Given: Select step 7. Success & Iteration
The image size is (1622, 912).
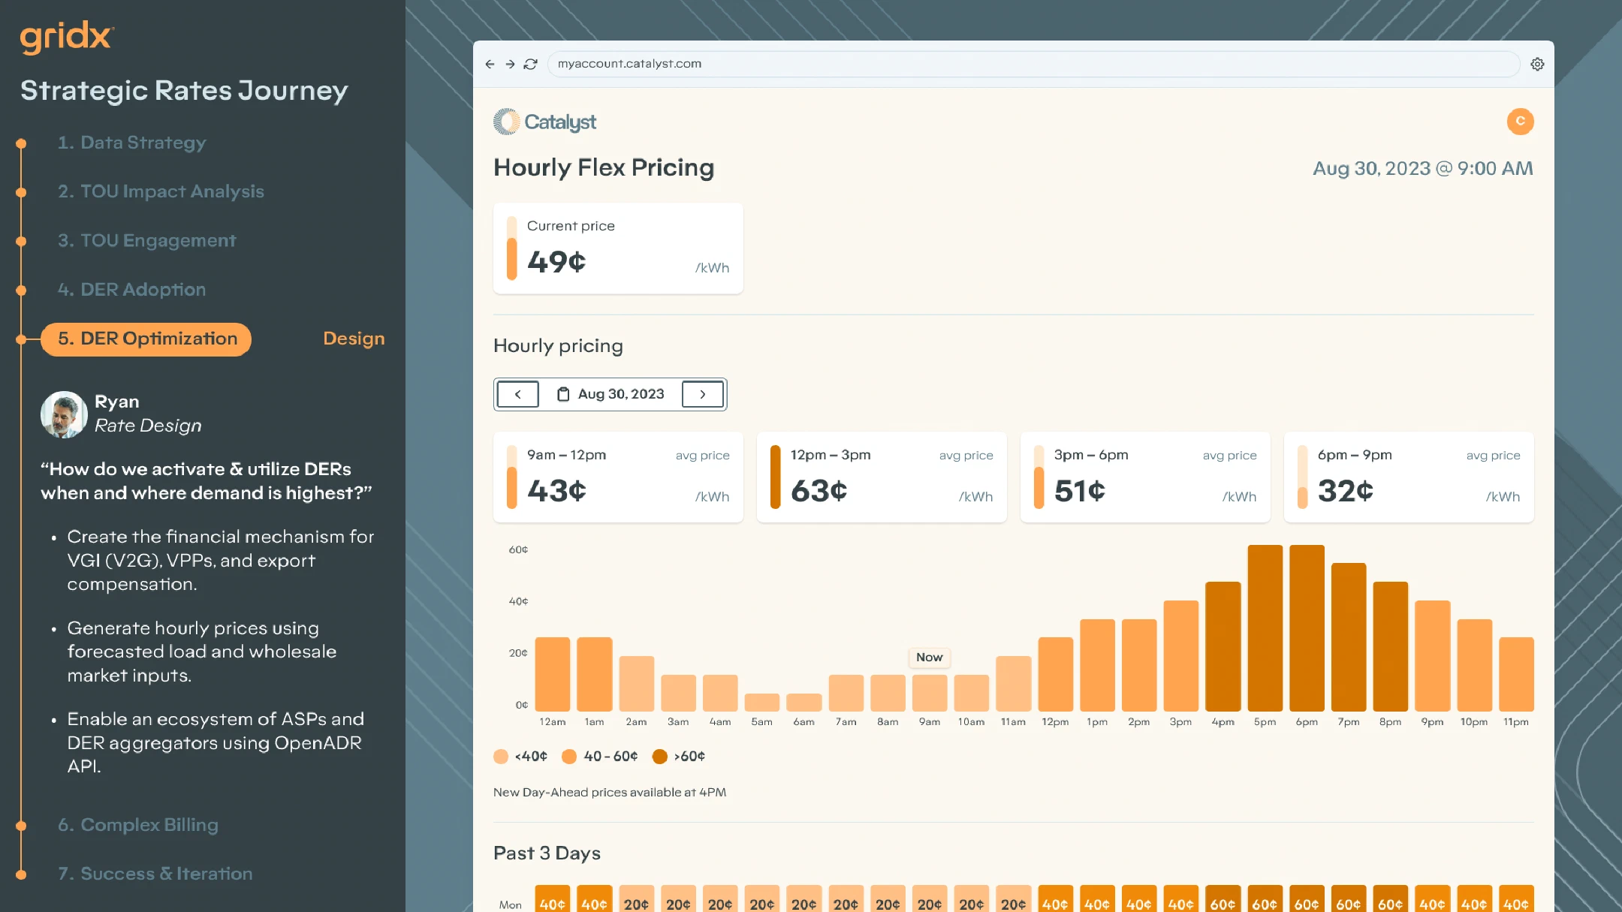Looking at the screenshot, I should pos(155,874).
